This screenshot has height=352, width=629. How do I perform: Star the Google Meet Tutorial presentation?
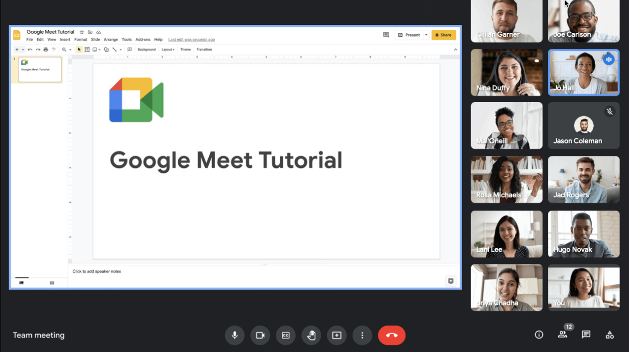82,32
